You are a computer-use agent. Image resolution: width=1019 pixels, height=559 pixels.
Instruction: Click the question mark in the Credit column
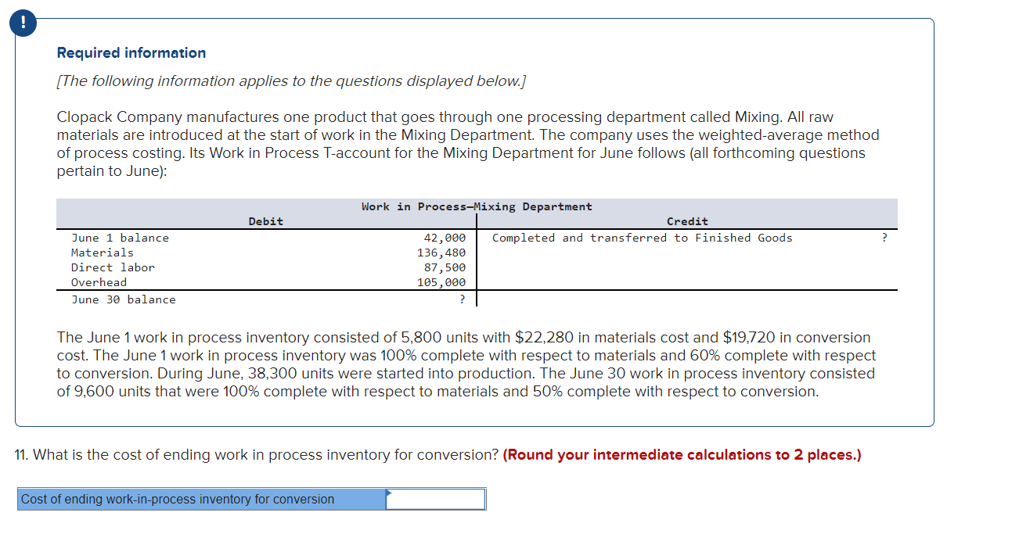884,238
